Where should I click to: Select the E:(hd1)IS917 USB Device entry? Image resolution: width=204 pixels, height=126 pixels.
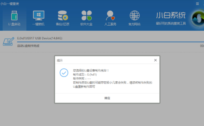[x=39, y=38]
